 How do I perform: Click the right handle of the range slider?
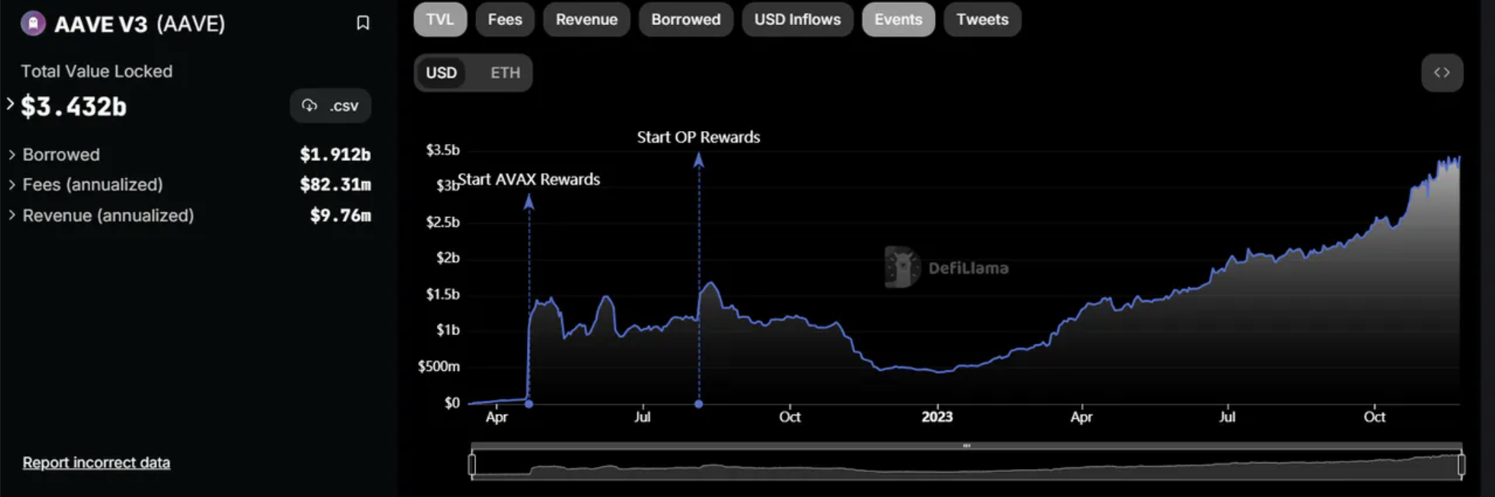coord(1461,465)
